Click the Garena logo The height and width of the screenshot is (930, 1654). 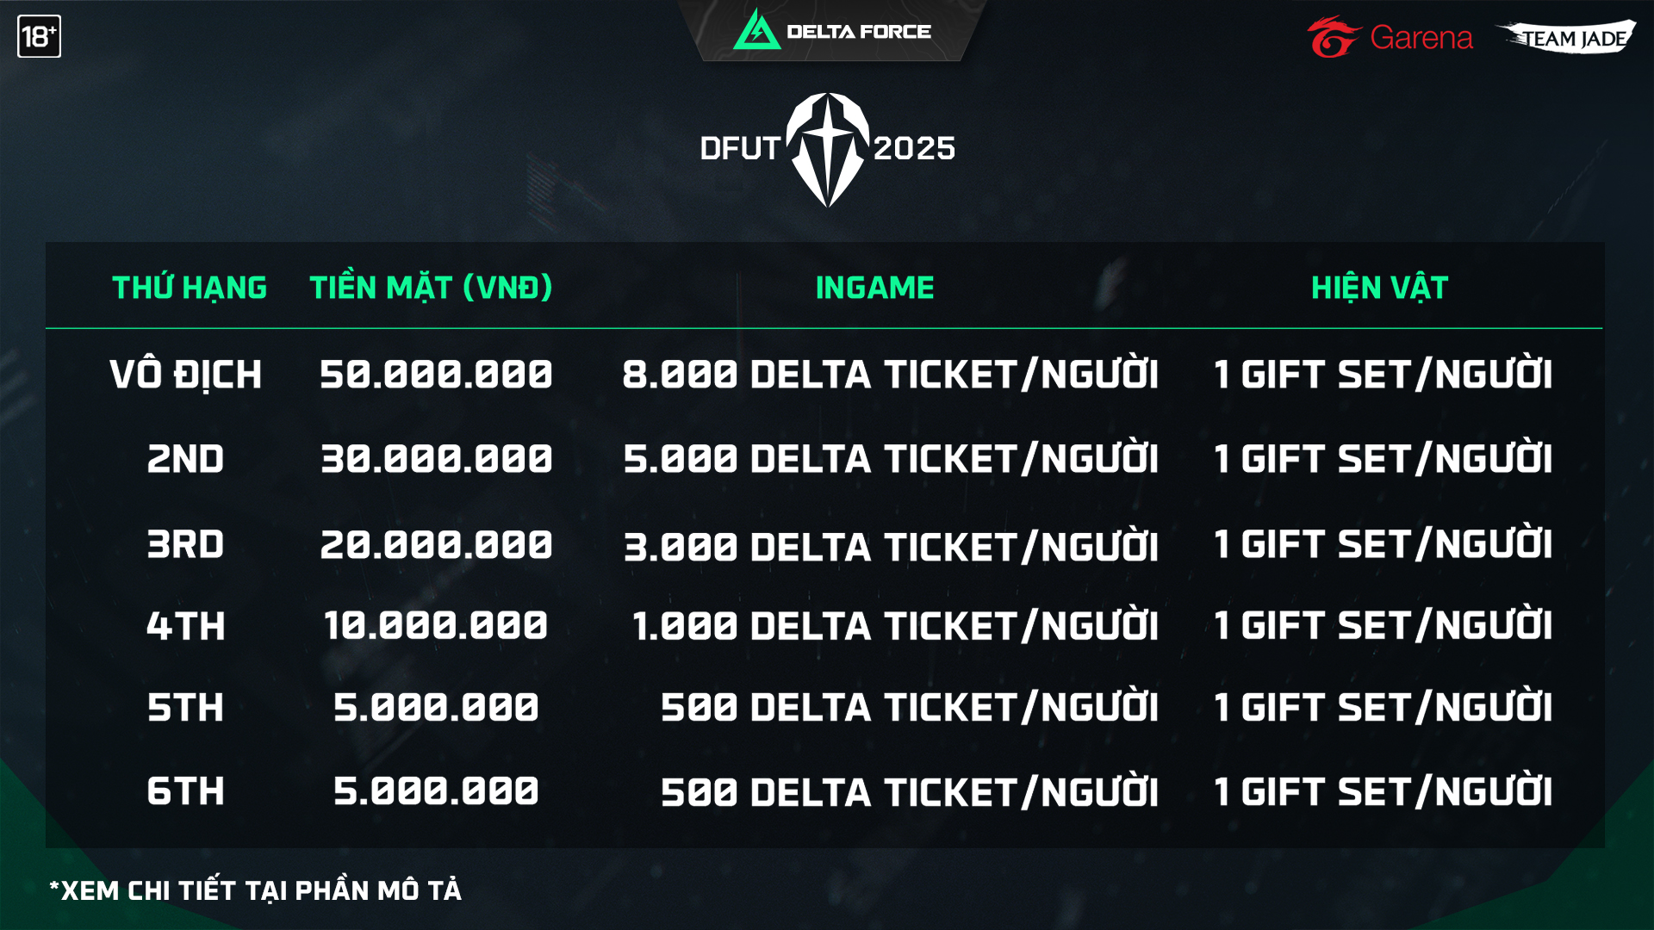click(x=1390, y=37)
